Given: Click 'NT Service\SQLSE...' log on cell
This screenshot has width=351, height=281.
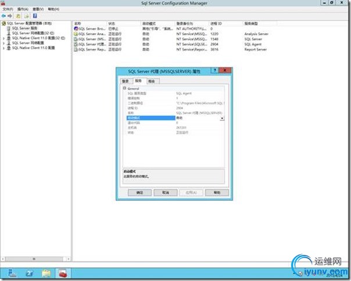Looking at the screenshot, I should 191,44.
